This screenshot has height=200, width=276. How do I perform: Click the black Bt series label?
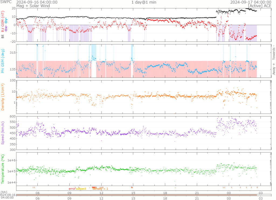(3, 36)
